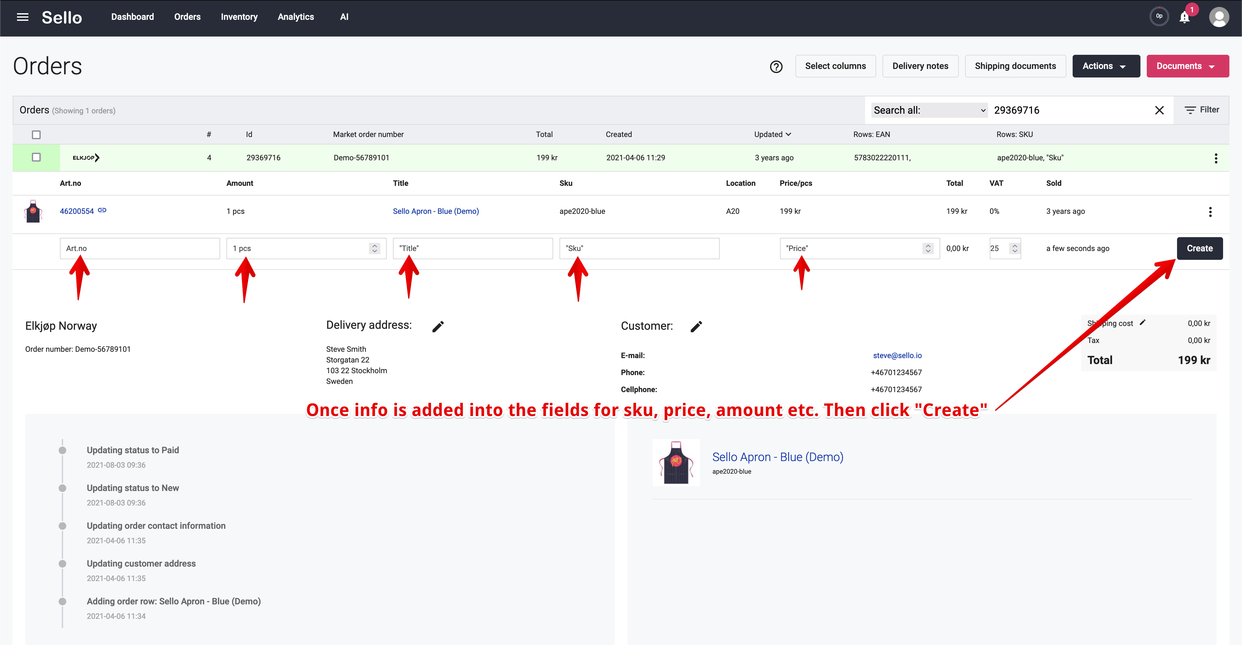Image resolution: width=1242 pixels, height=645 pixels.
Task: Open the help question mark icon
Action: (776, 66)
